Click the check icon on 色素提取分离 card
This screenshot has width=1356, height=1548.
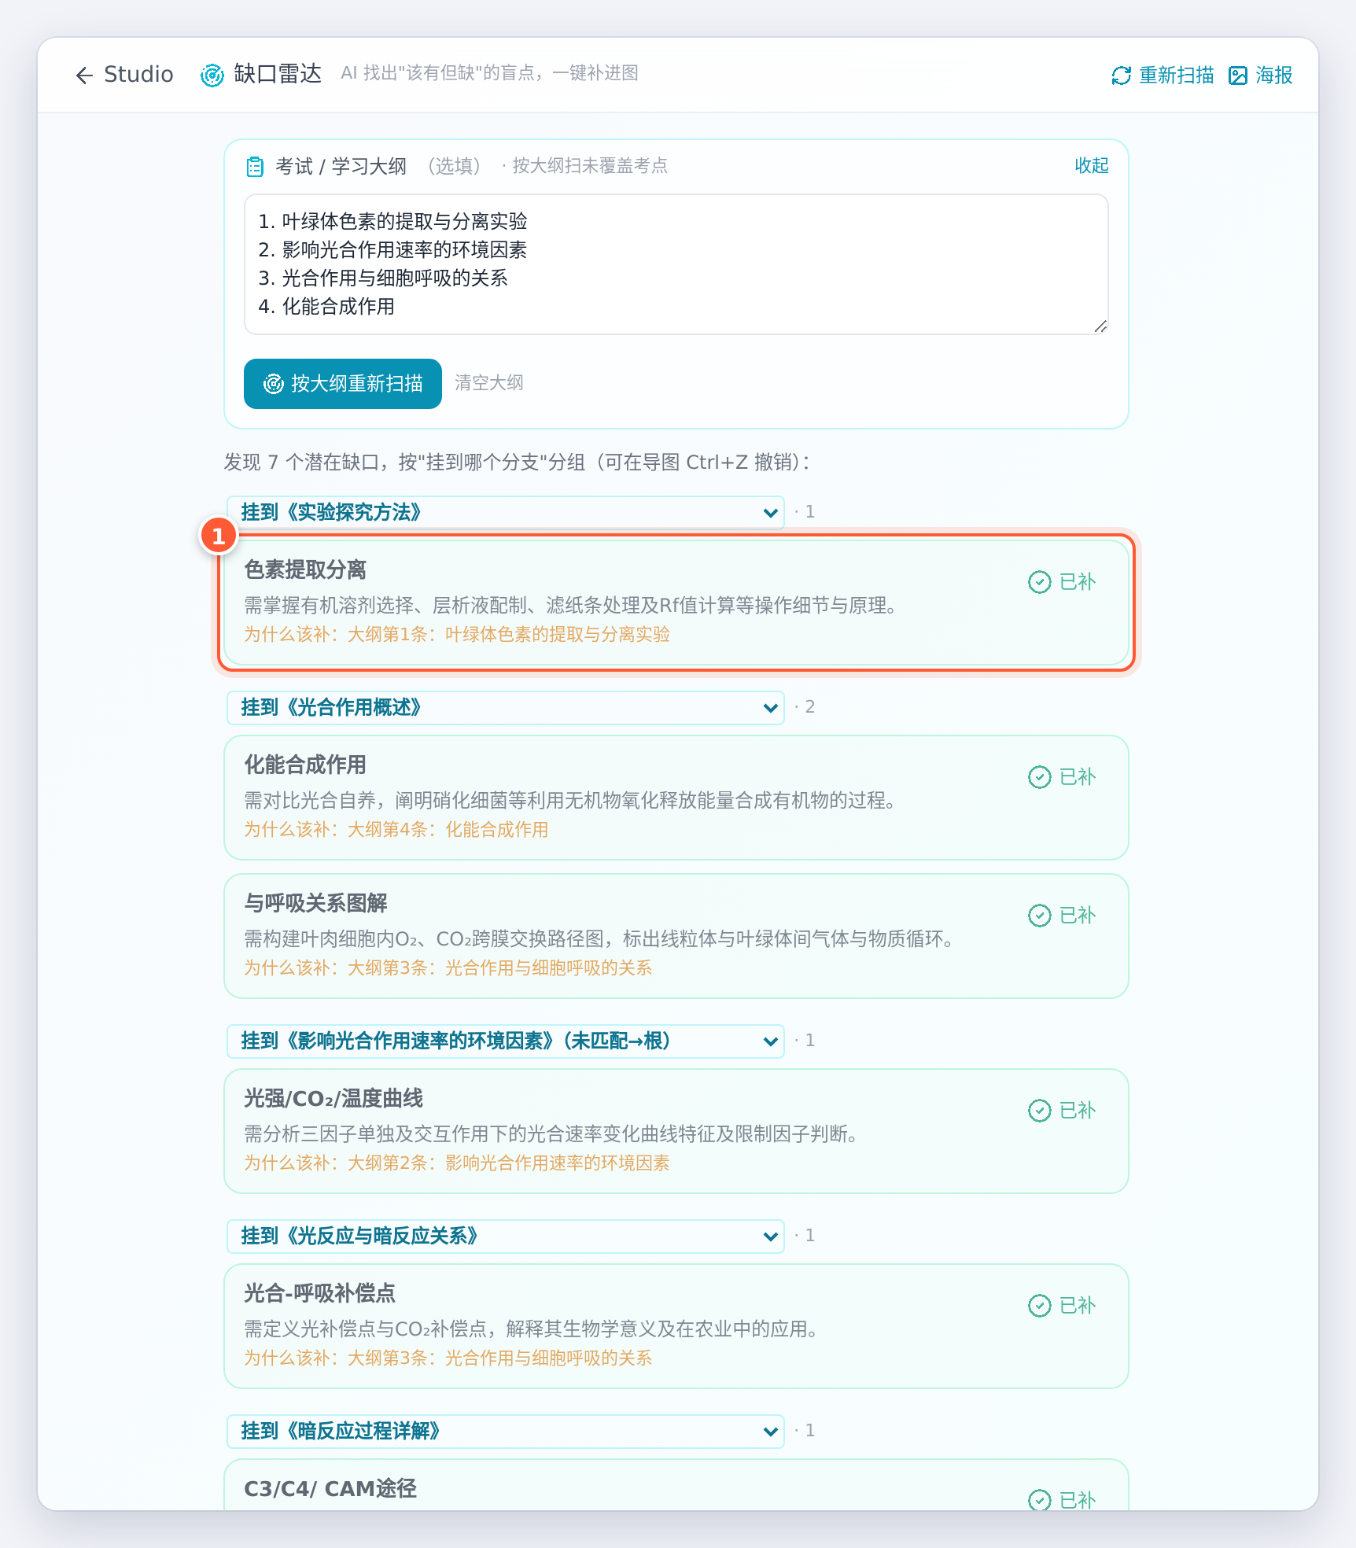(x=1040, y=582)
